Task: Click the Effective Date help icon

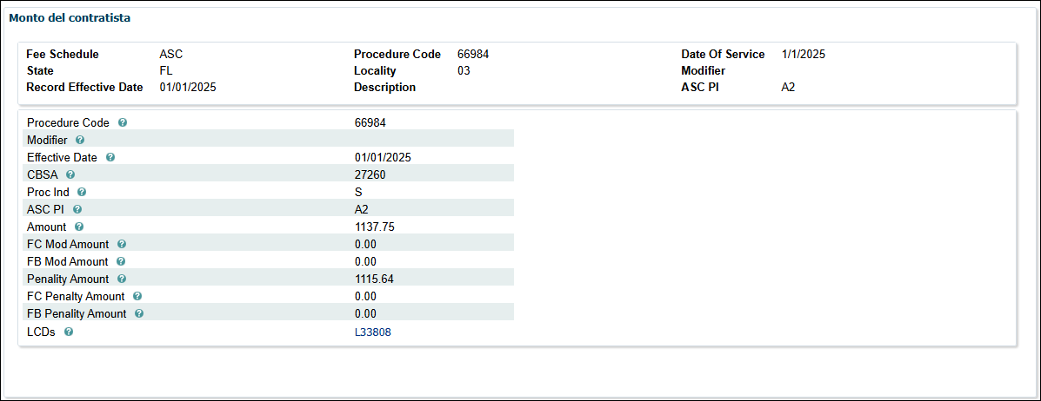Action: coord(110,158)
